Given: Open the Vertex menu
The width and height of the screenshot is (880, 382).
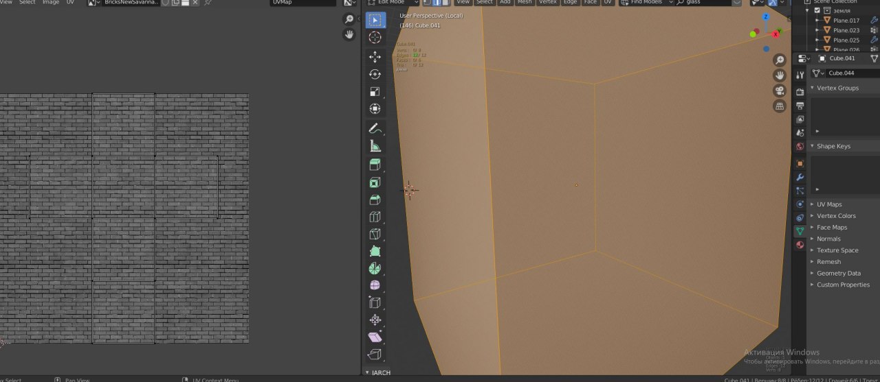Looking at the screenshot, I should click(x=548, y=3).
